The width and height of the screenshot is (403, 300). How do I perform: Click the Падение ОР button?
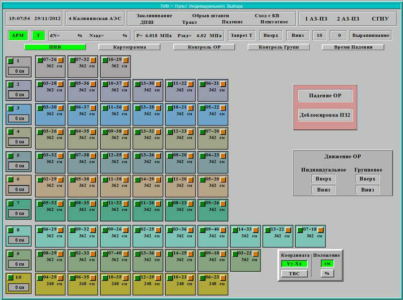[325, 95]
